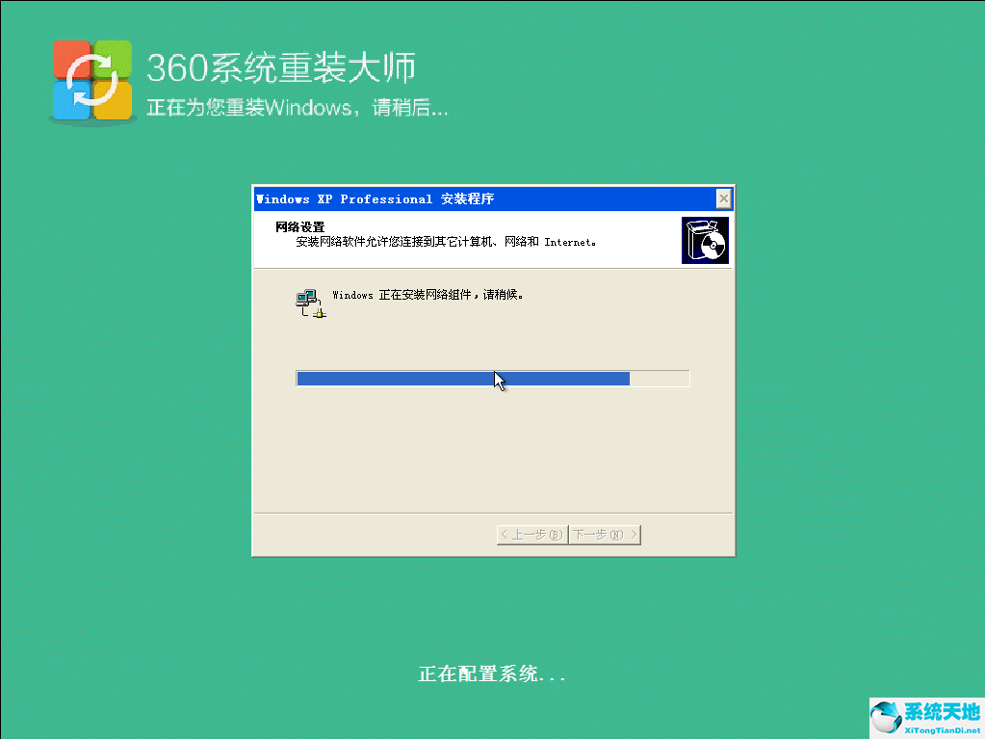Click the 正在配置系统 status text

492,673
